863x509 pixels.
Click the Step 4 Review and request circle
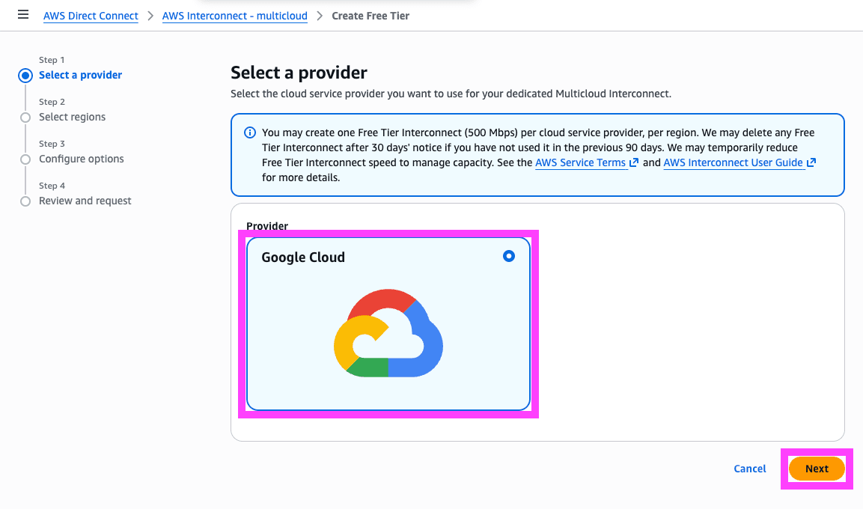25,201
